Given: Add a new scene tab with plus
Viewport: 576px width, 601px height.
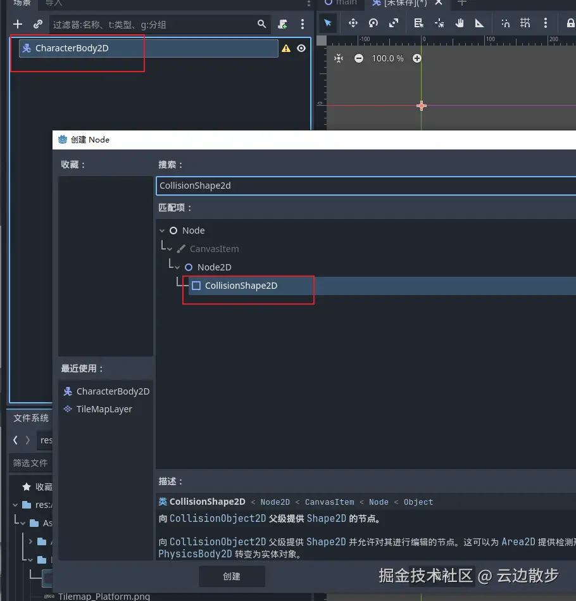Looking at the screenshot, I should pyautogui.click(x=462, y=3).
